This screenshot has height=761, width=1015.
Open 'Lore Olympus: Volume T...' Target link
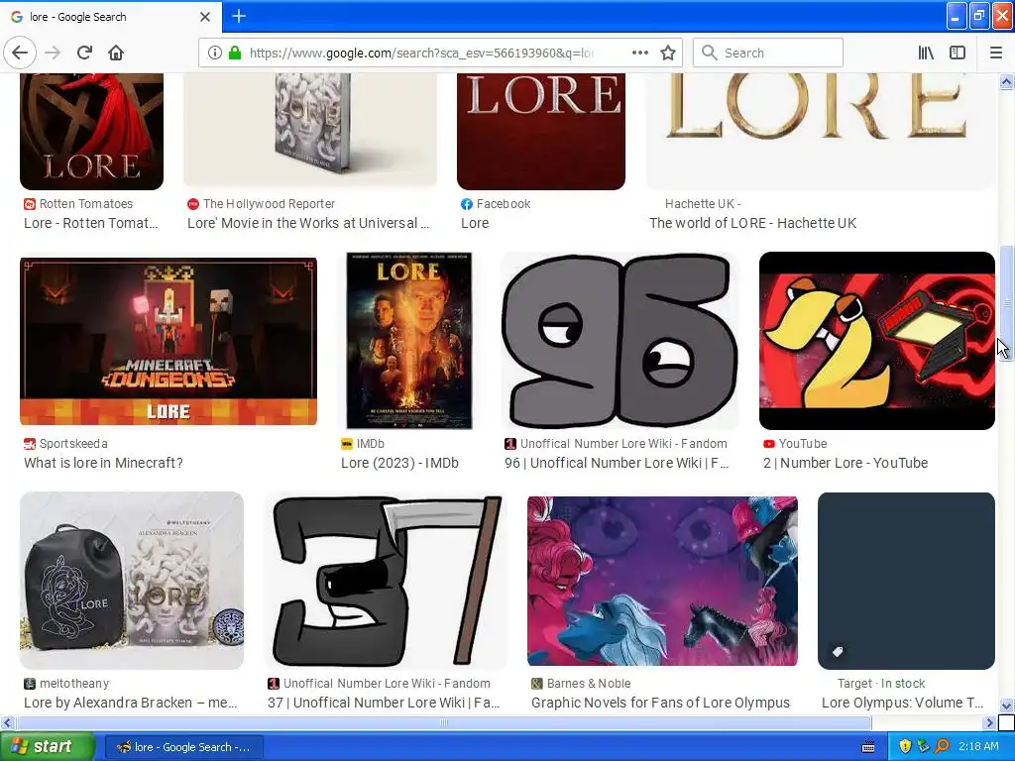tap(902, 703)
